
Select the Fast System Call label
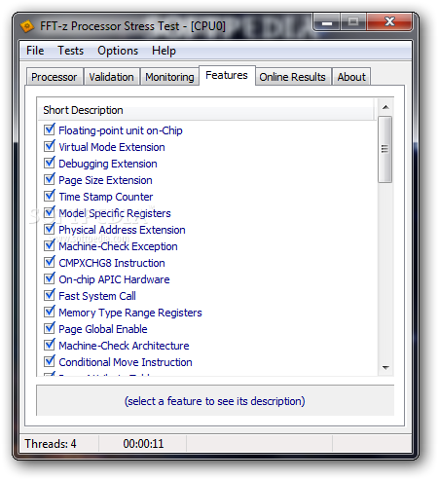pos(97,296)
